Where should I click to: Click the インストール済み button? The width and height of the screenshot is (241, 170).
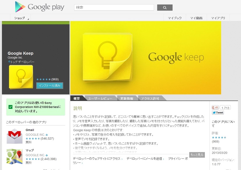[x=50, y=86]
